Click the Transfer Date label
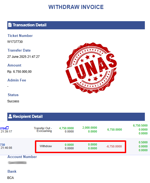Viewport: 150px width, 183px height. click(x=19, y=50)
